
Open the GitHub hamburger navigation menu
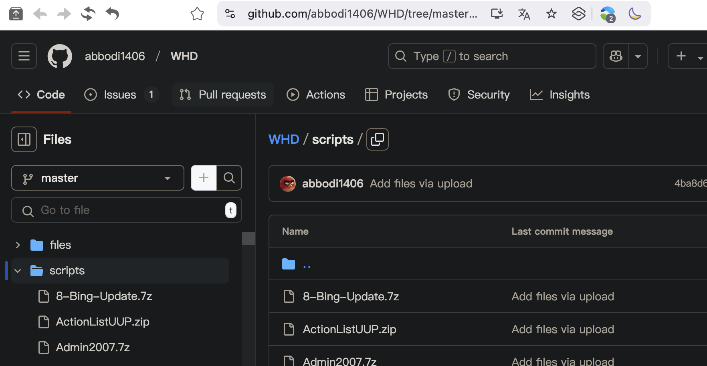point(24,56)
